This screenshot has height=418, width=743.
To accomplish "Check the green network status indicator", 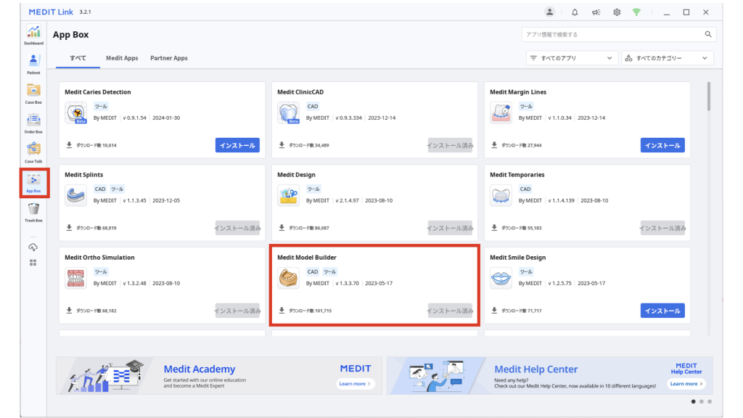I will [x=637, y=12].
